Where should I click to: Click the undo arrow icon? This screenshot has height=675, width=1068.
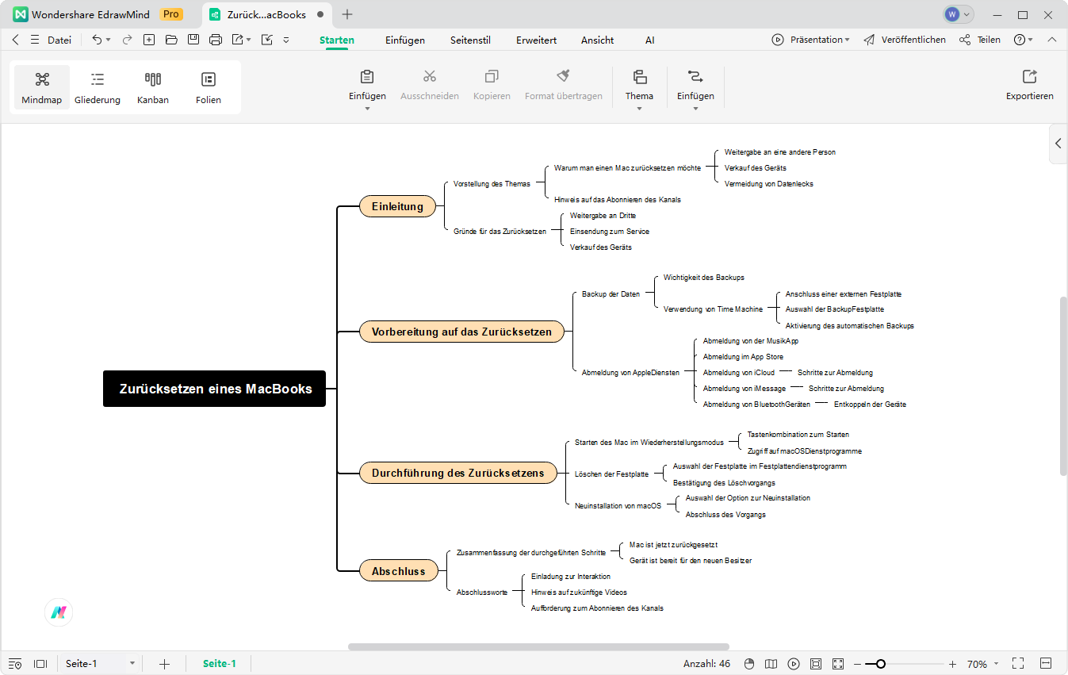(x=97, y=40)
